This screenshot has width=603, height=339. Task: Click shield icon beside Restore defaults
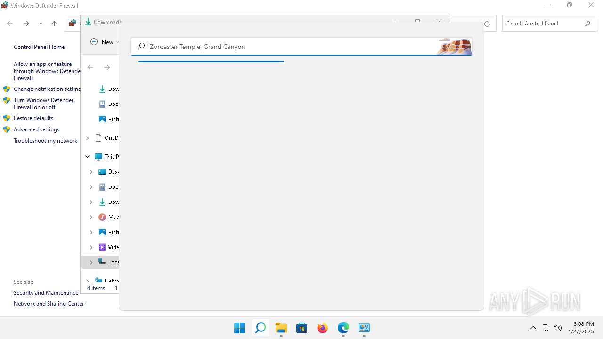tap(7, 118)
